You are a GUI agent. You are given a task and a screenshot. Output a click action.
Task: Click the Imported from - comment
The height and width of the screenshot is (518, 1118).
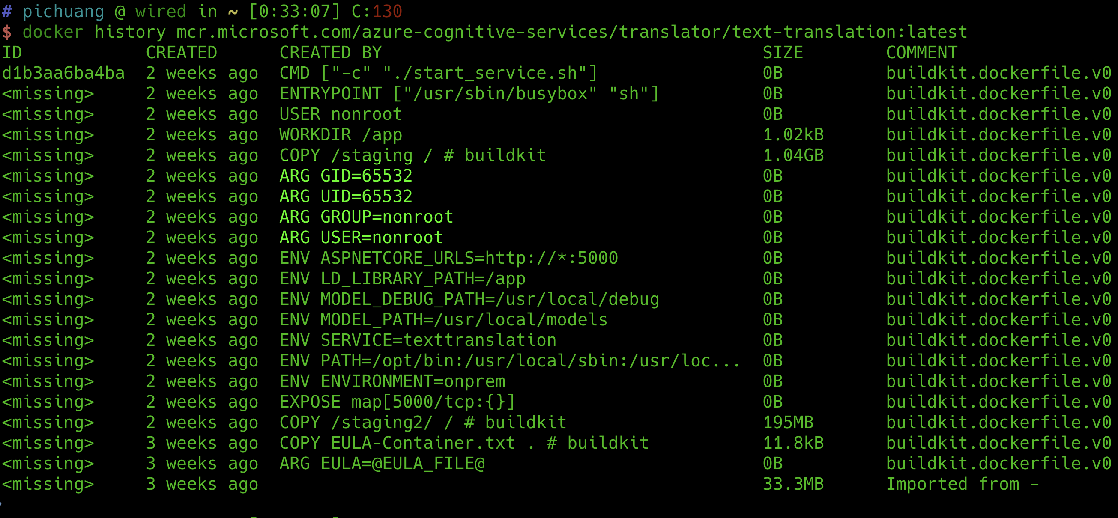click(x=963, y=484)
